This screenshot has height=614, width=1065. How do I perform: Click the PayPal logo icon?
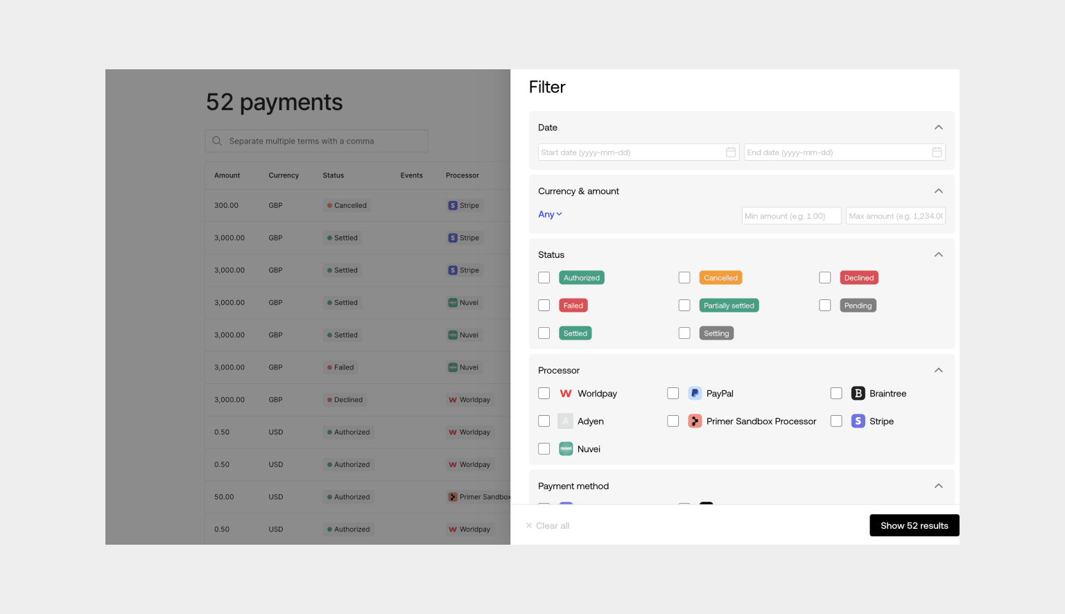click(x=695, y=394)
